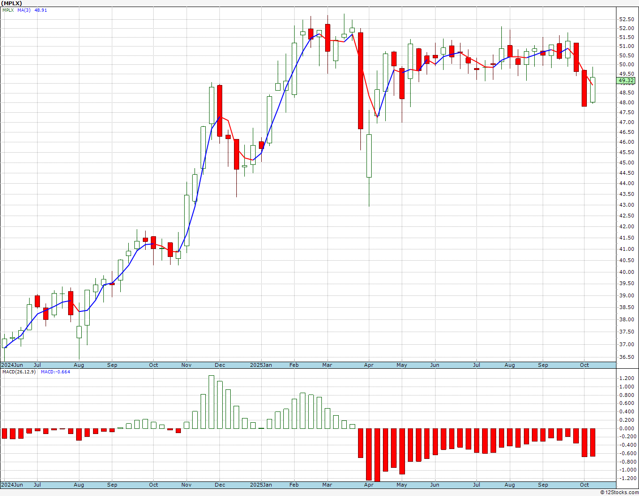
Task: Choose 2025Jan on the price chart time axis
Action: (261, 365)
